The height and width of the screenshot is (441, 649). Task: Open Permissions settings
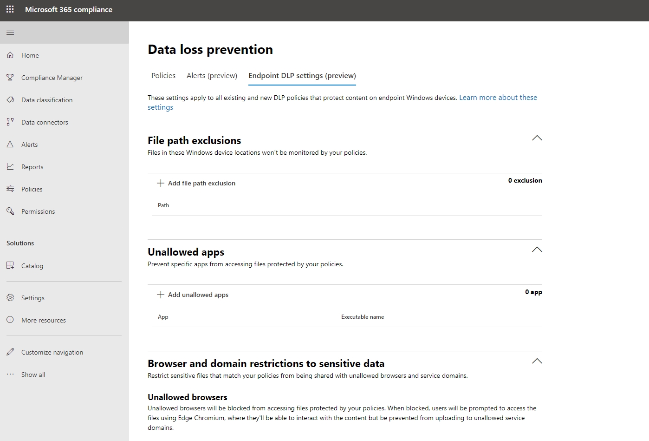coord(38,211)
